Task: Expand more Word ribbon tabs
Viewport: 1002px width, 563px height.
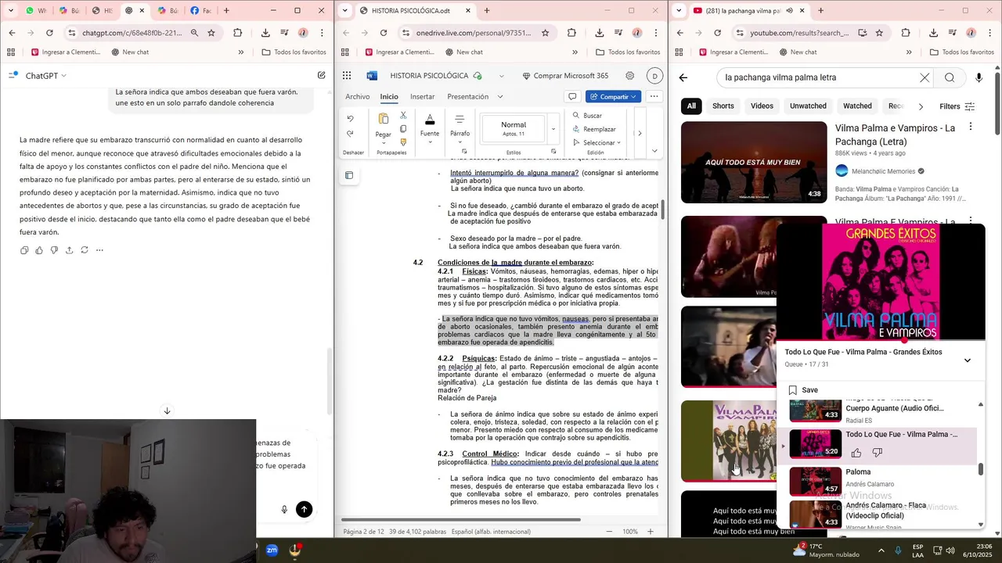Action: [500, 97]
